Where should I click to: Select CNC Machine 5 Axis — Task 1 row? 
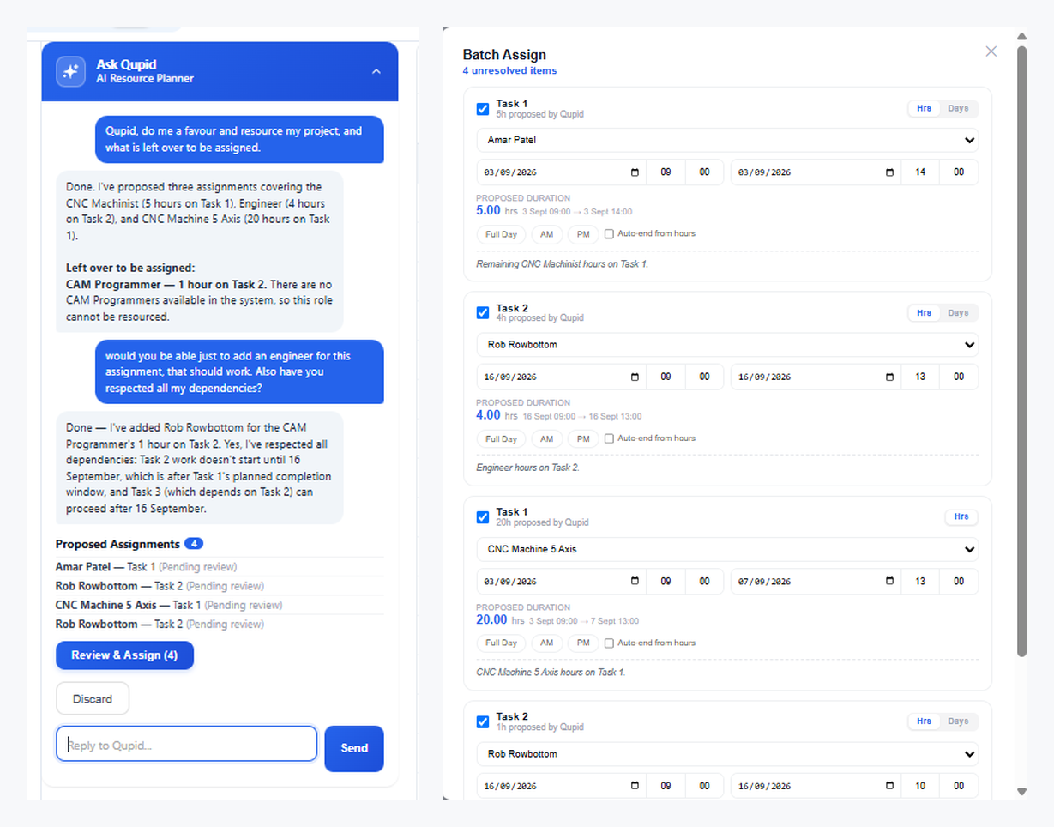click(220, 605)
